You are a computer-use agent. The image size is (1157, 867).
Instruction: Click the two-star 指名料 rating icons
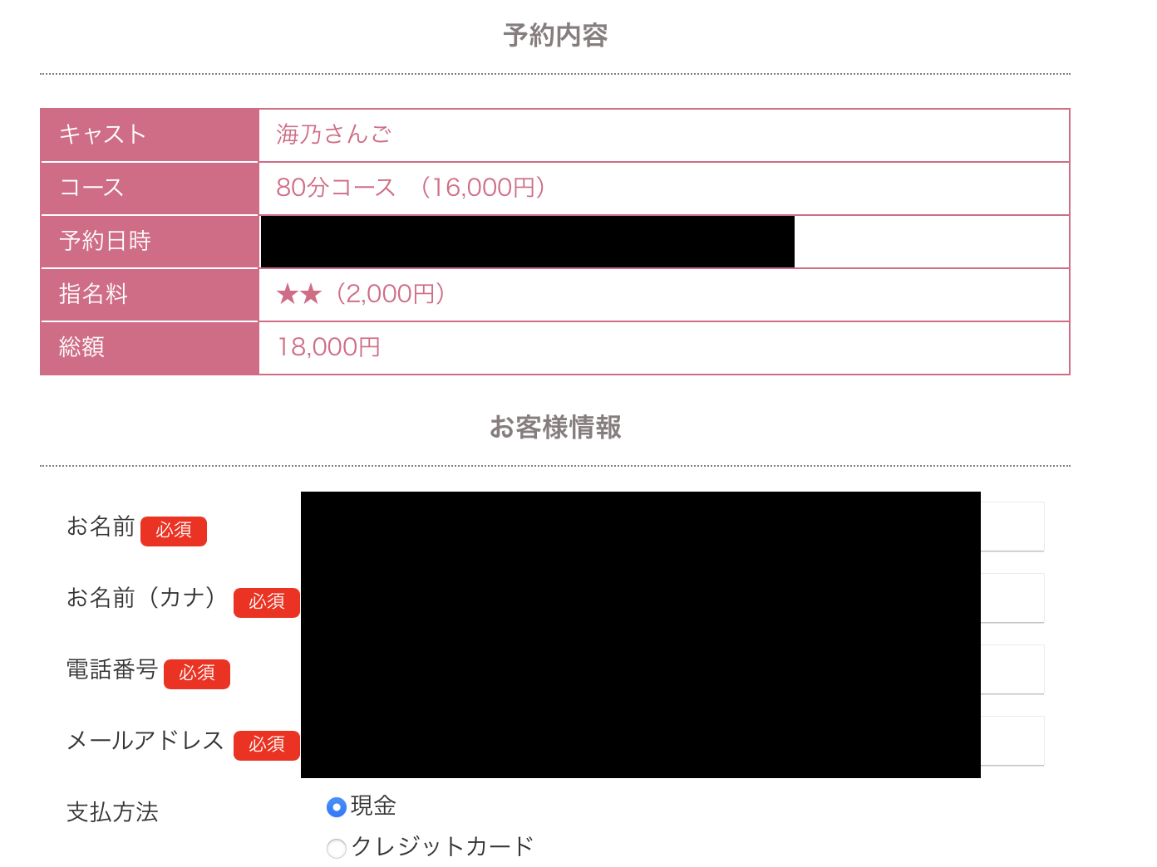[x=299, y=294]
